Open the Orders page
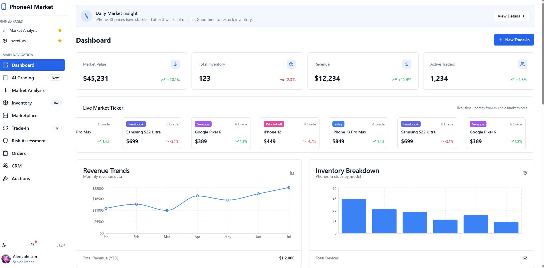 [33, 153]
